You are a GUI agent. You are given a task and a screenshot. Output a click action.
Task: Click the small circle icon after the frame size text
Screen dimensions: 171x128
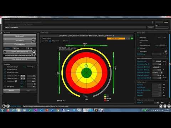coord(35,55)
